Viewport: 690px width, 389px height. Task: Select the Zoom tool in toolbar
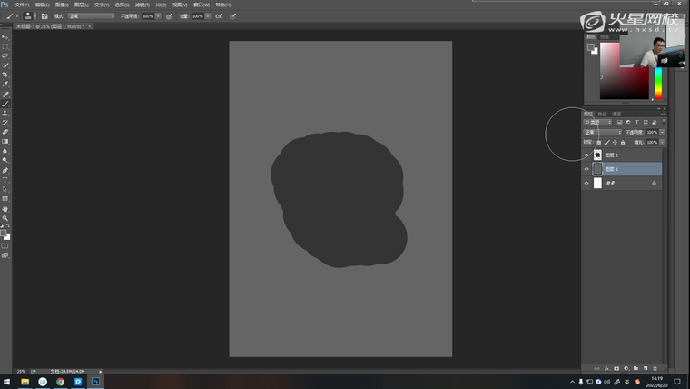click(5, 218)
